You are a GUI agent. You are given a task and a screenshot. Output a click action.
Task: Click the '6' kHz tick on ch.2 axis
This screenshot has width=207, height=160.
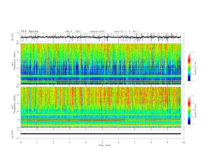click(x=19, y=103)
